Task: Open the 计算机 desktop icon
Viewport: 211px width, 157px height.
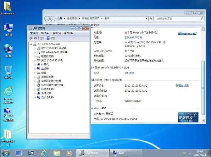Action: [8, 28]
